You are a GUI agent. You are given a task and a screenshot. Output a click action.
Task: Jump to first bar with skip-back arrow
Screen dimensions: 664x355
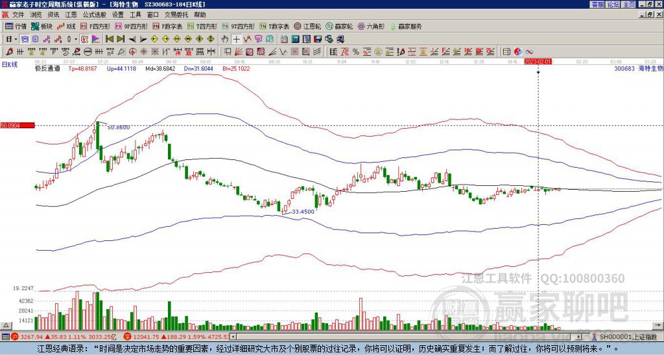[x=109, y=39]
